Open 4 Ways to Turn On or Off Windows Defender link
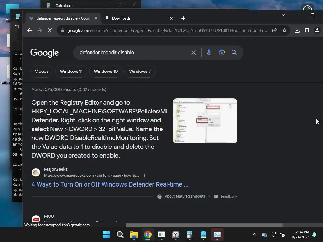This screenshot has height=242, width=323. pyautogui.click(x=110, y=184)
